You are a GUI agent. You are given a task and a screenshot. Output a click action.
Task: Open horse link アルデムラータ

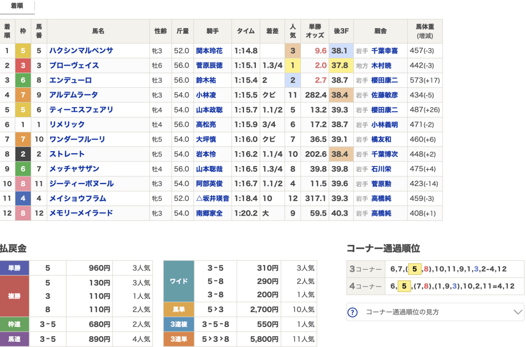(x=73, y=95)
